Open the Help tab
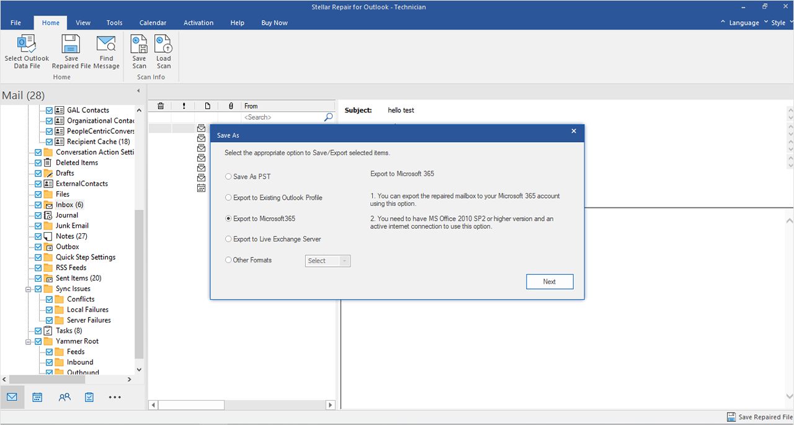This screenshot has width=794, height=425. (x=237, y=23)
